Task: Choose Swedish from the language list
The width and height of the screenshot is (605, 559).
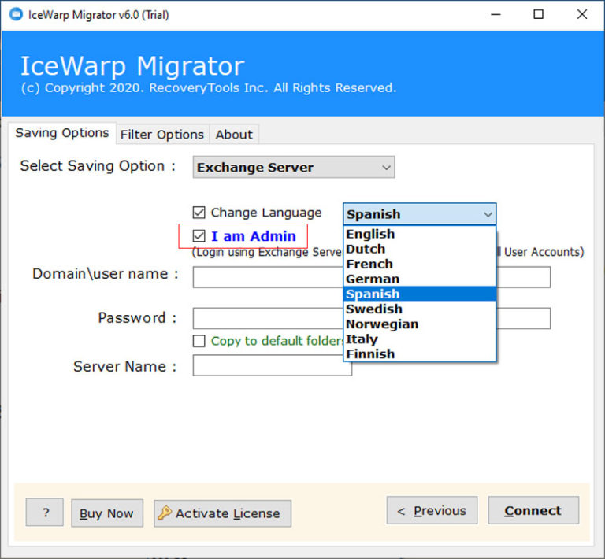Action: tap(419, 309)
